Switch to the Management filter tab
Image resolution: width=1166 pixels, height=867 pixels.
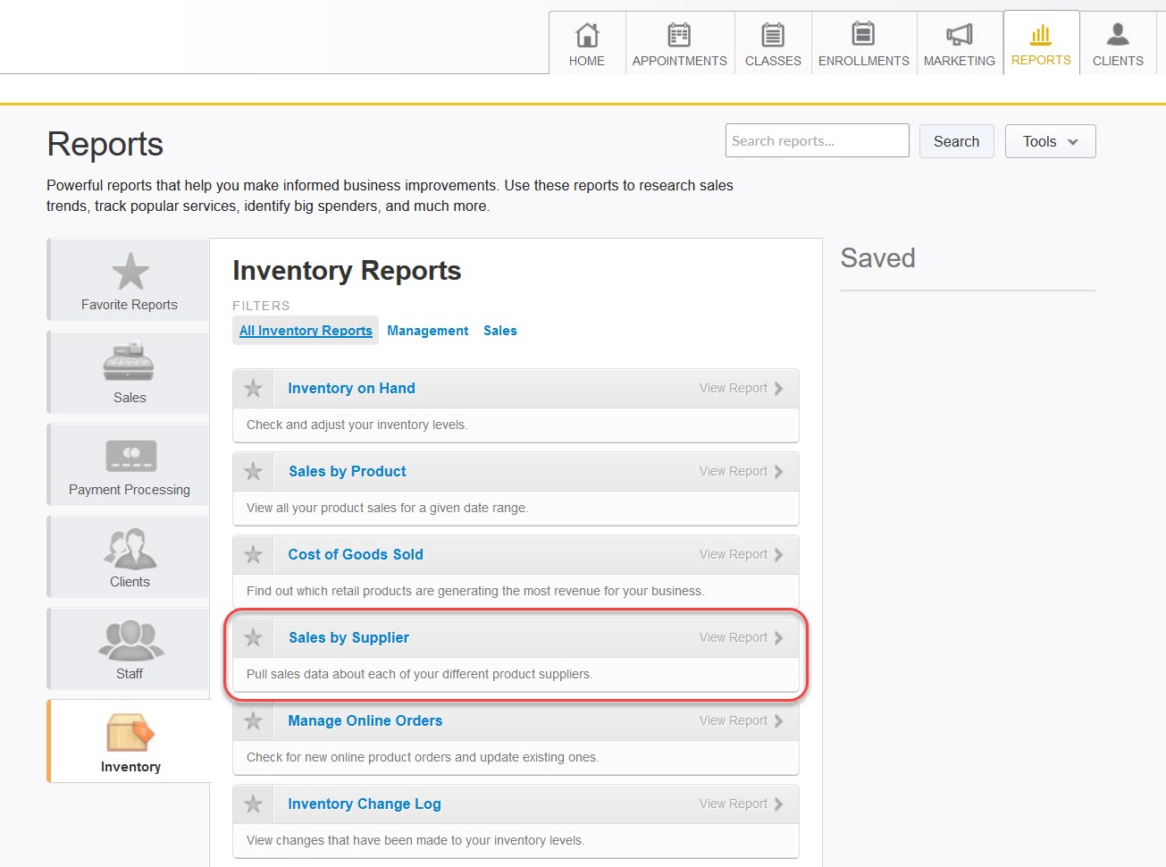coord(427,331)
